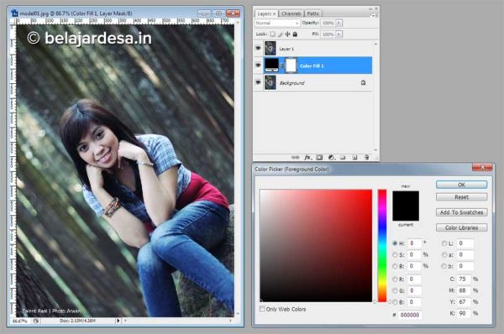Check the Only Web Colors checkbox
This screenshot has width=504, height=334.
tap(262, 309)
